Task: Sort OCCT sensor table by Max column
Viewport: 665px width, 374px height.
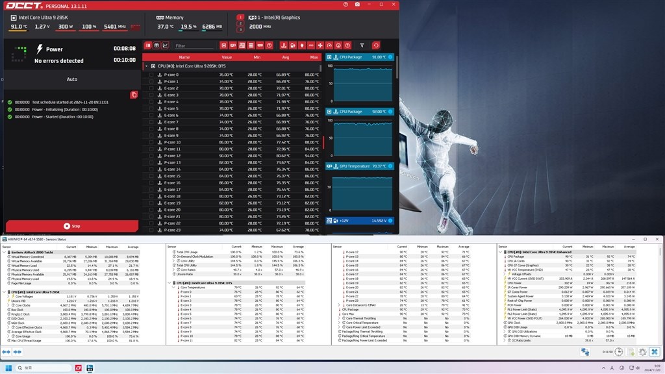Action: tap(314, 57)
